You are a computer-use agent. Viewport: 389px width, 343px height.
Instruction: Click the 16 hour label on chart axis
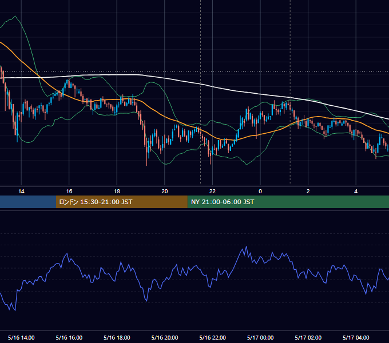coord(69,192)
